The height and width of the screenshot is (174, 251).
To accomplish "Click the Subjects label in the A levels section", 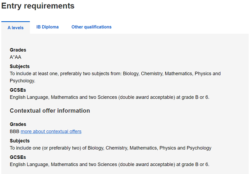I will click(20, 66).
